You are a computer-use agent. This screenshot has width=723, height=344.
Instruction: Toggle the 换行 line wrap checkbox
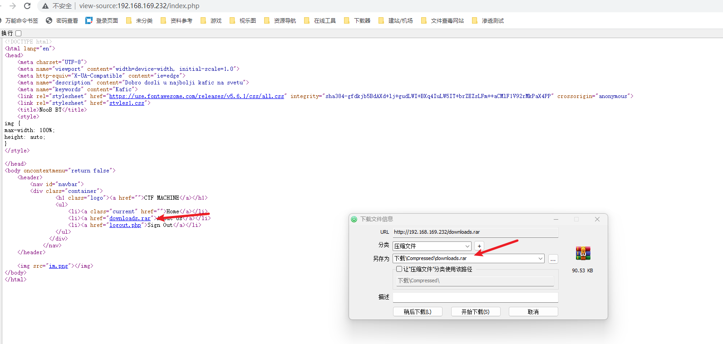click(x=19, y=33)
